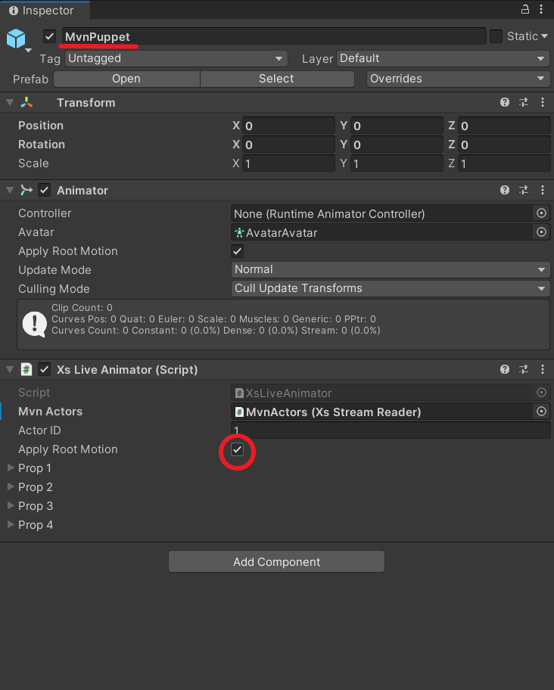Click the Mvn Actors property label
The height and width of the screenshot is (690, 554).
pos(50,412)
